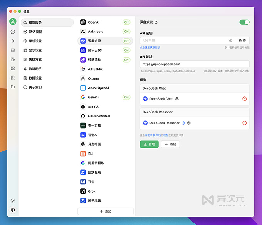Viewport: 262px width, 225px height.
Task: Click the green 管理 manage button
Action: pos(149,144)
